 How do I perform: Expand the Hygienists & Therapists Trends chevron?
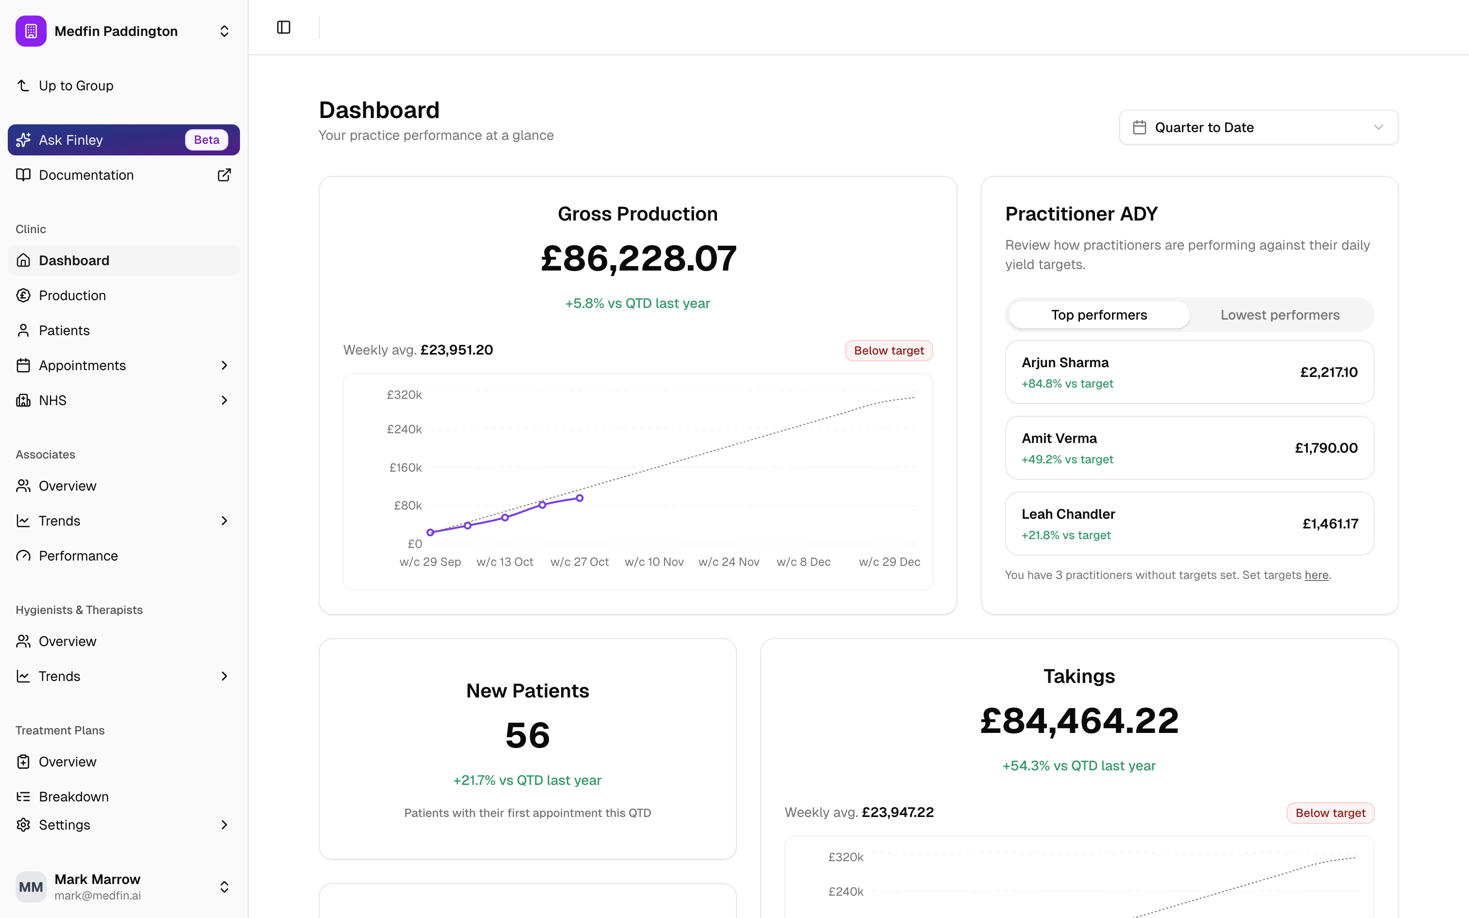pos(224,676)
